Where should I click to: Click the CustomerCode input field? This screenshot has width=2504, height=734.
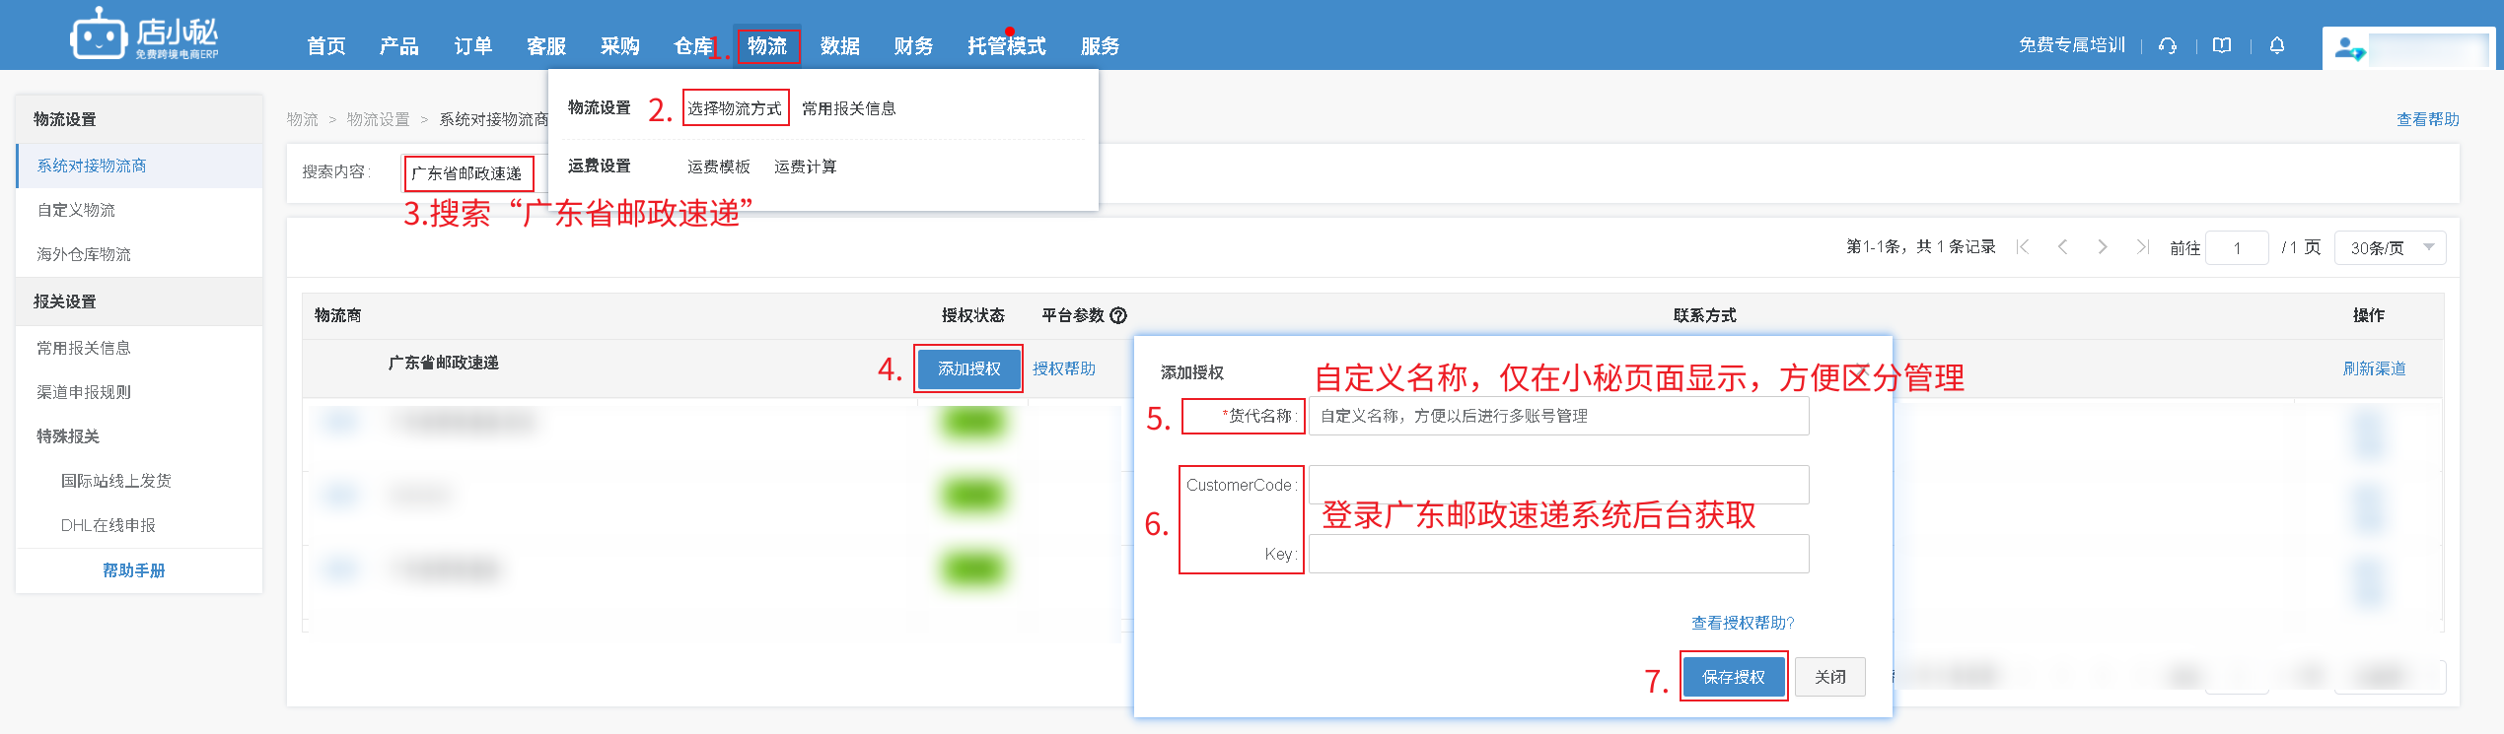point(1558,484)
